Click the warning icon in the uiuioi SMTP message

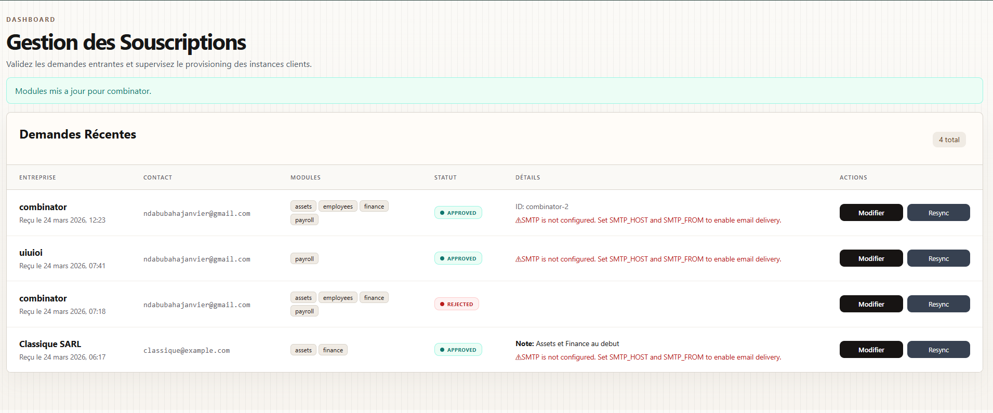[518, 259]
